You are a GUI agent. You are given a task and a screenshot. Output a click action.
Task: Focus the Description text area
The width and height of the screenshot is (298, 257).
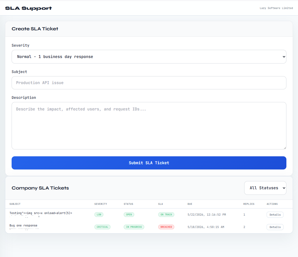[x=149, y=126]
